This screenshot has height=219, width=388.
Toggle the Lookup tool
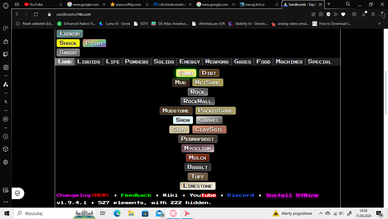69,33
